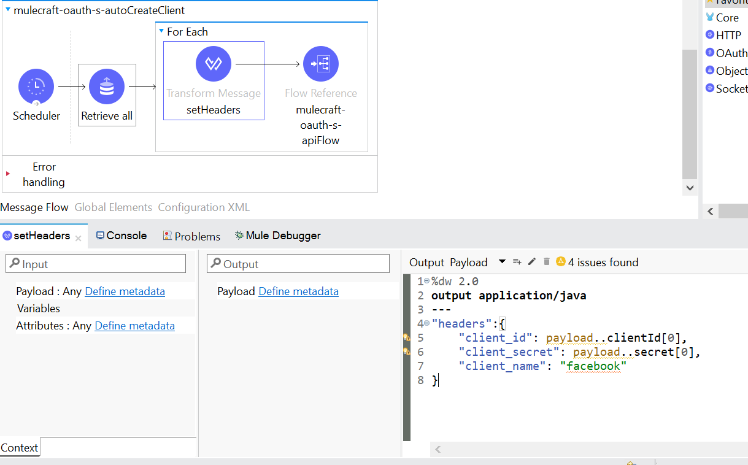Image resolution: width=748 pixels, height=465 pixels.
Task: Open the Configuration XML tab
Action: (204, 207)
